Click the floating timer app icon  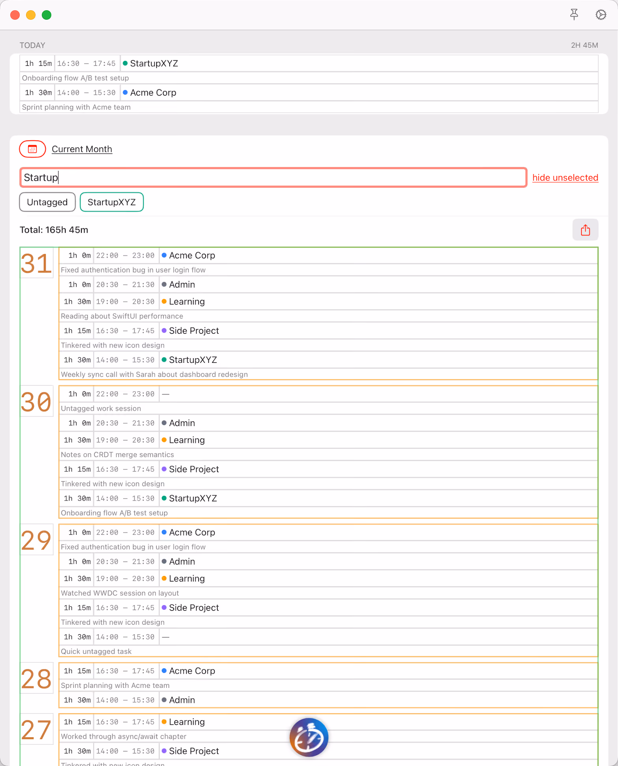(309, 737)
